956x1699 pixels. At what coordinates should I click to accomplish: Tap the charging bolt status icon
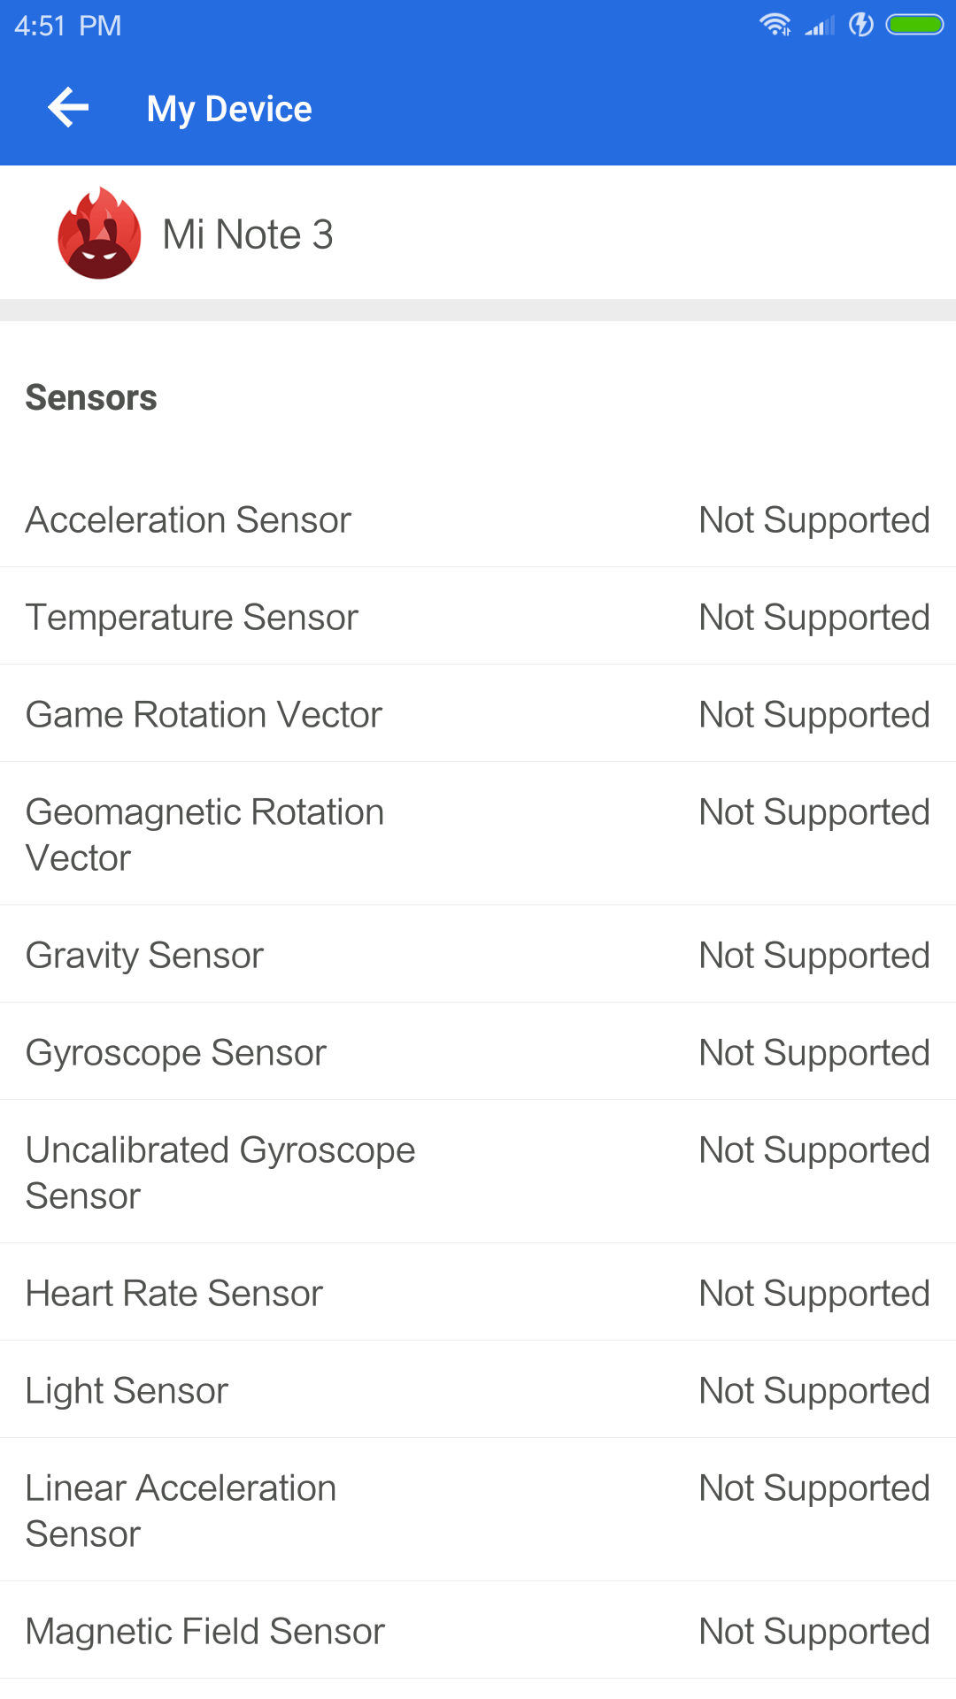point(860,25)
